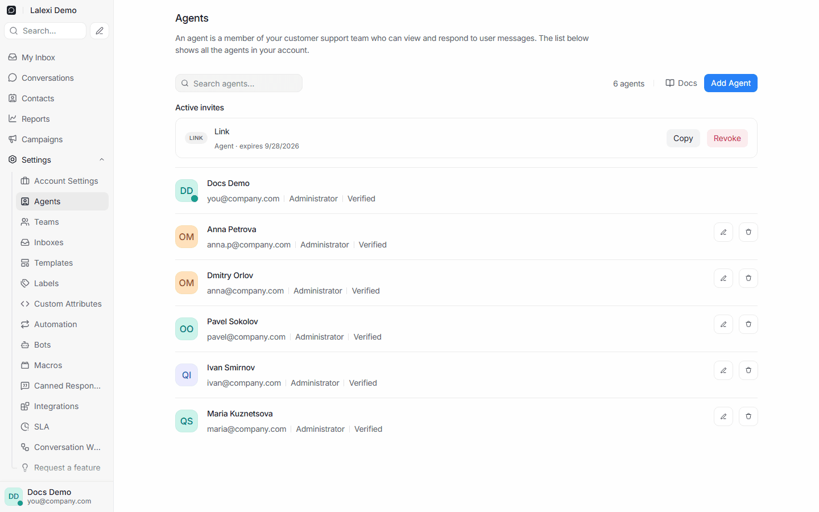This screenshot has width=819, height=512.
Task: Open Templates settings
Action: tap(63, 263)
